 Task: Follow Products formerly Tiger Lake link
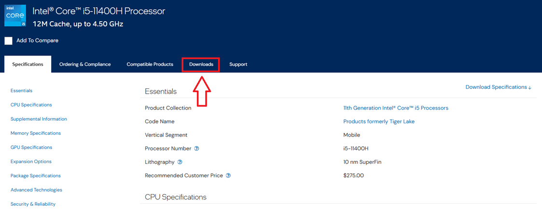[378, 122]
